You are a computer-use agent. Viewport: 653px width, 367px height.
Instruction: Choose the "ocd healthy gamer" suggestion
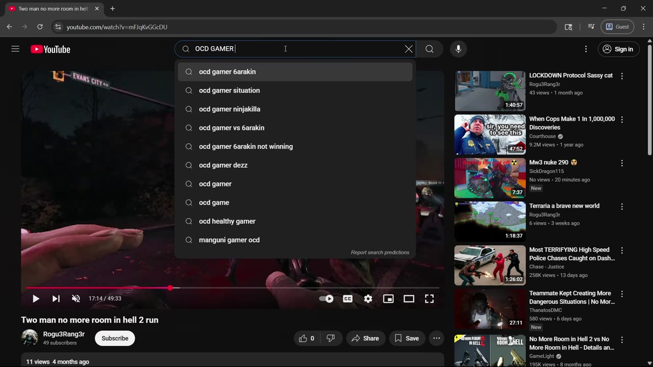[295, 221]
